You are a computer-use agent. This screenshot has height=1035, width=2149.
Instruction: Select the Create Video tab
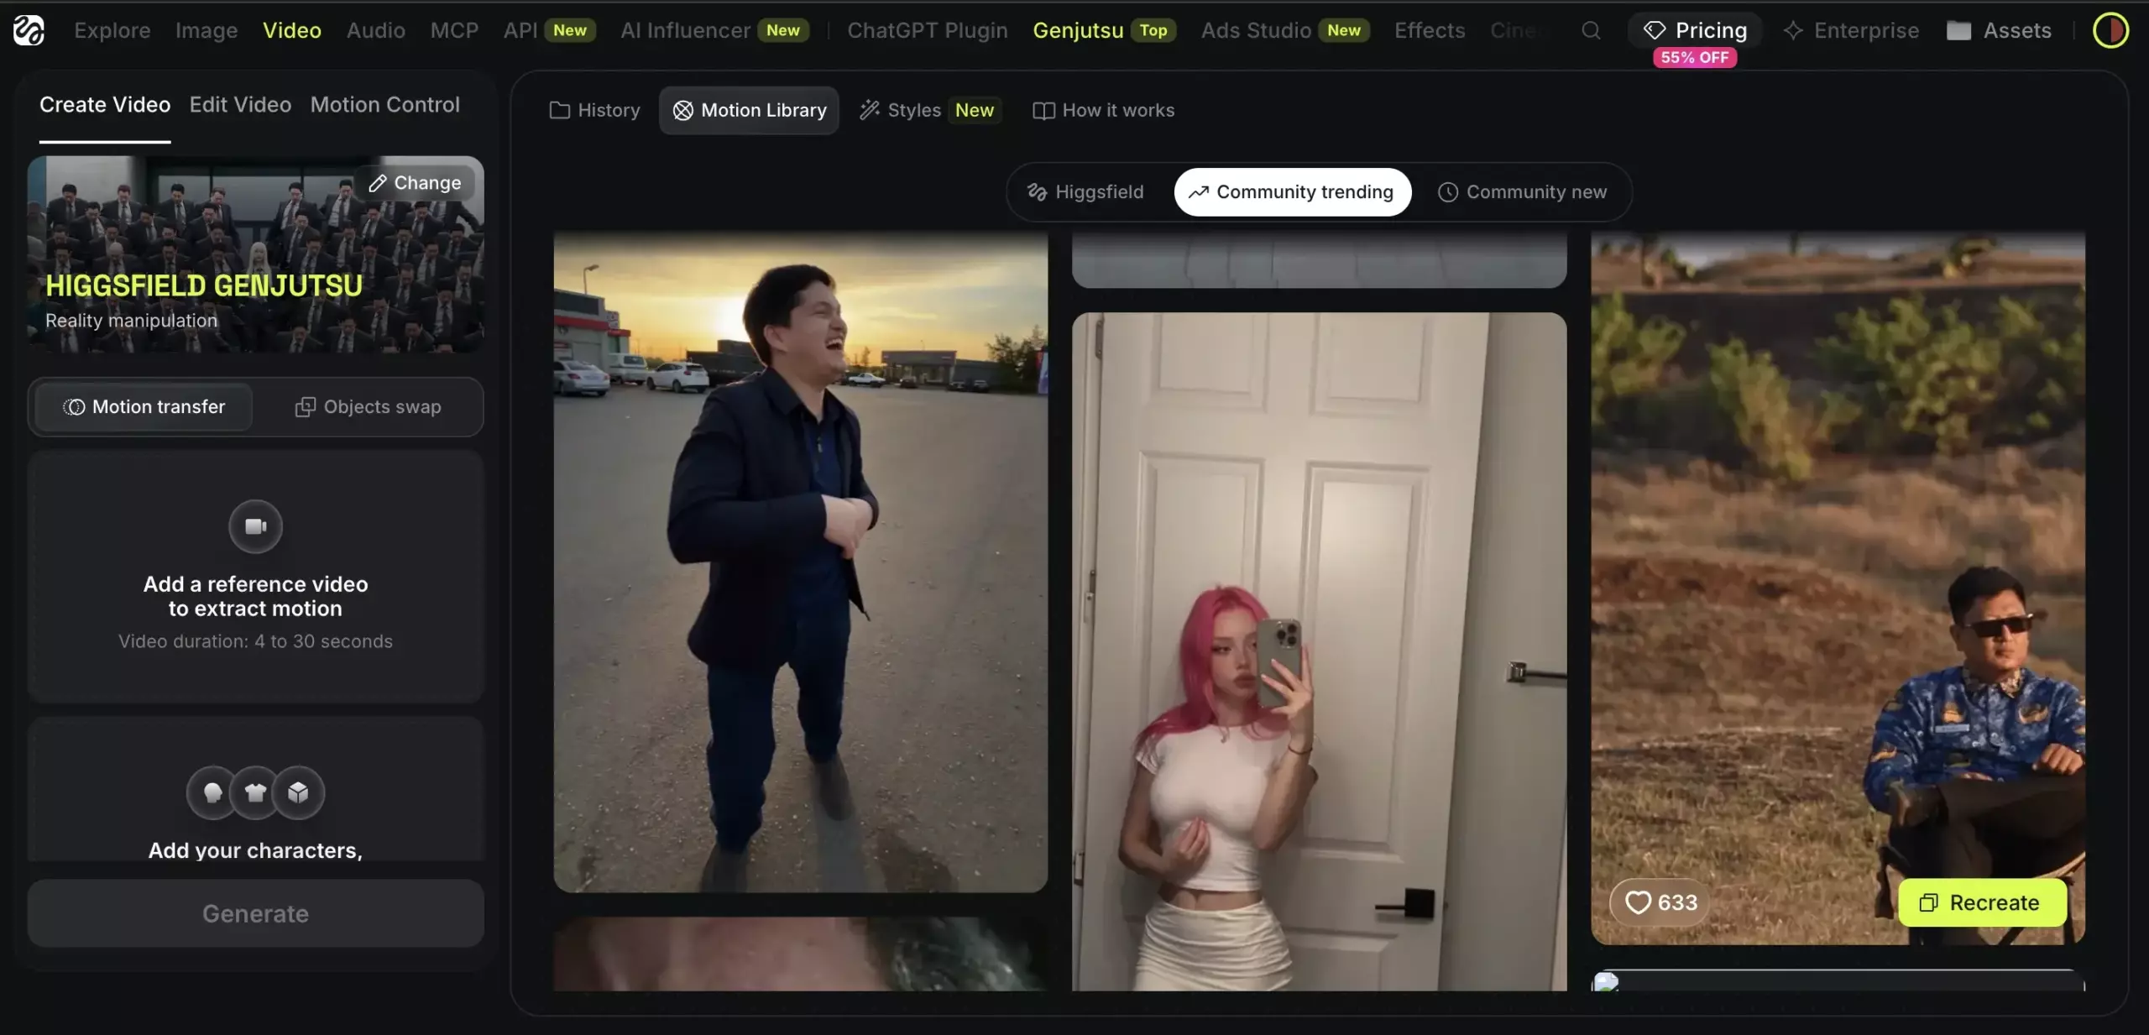pos(105,104)
